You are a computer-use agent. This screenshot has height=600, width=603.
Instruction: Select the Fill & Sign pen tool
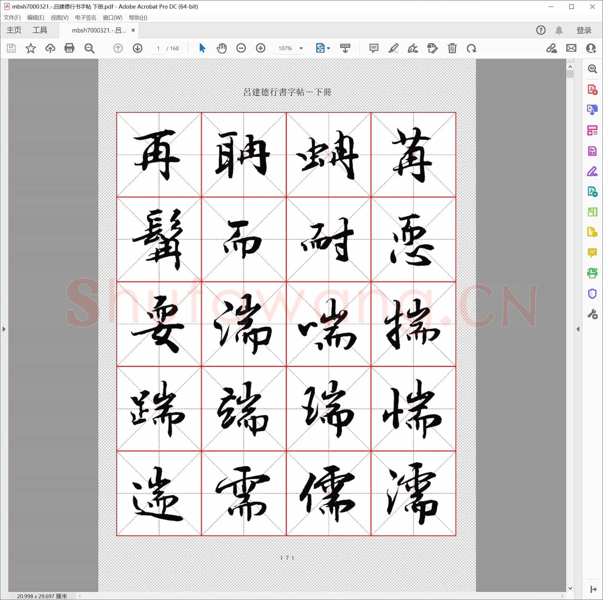pyautogui.click(x=592, y=171)
